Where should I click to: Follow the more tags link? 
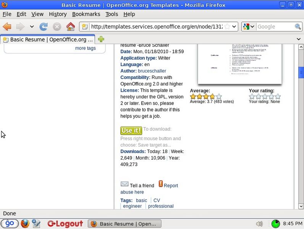click(x=85, y=48)
